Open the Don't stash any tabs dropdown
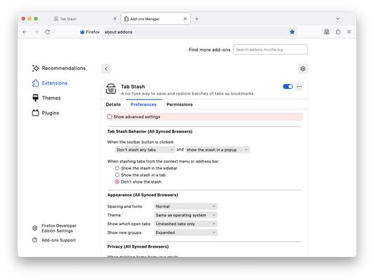The height and width of the screenshot is (280, 374). point(145,150)
